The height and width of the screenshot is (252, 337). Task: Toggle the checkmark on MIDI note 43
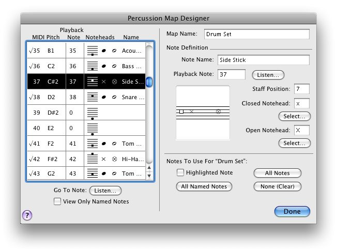pos(30,174)
